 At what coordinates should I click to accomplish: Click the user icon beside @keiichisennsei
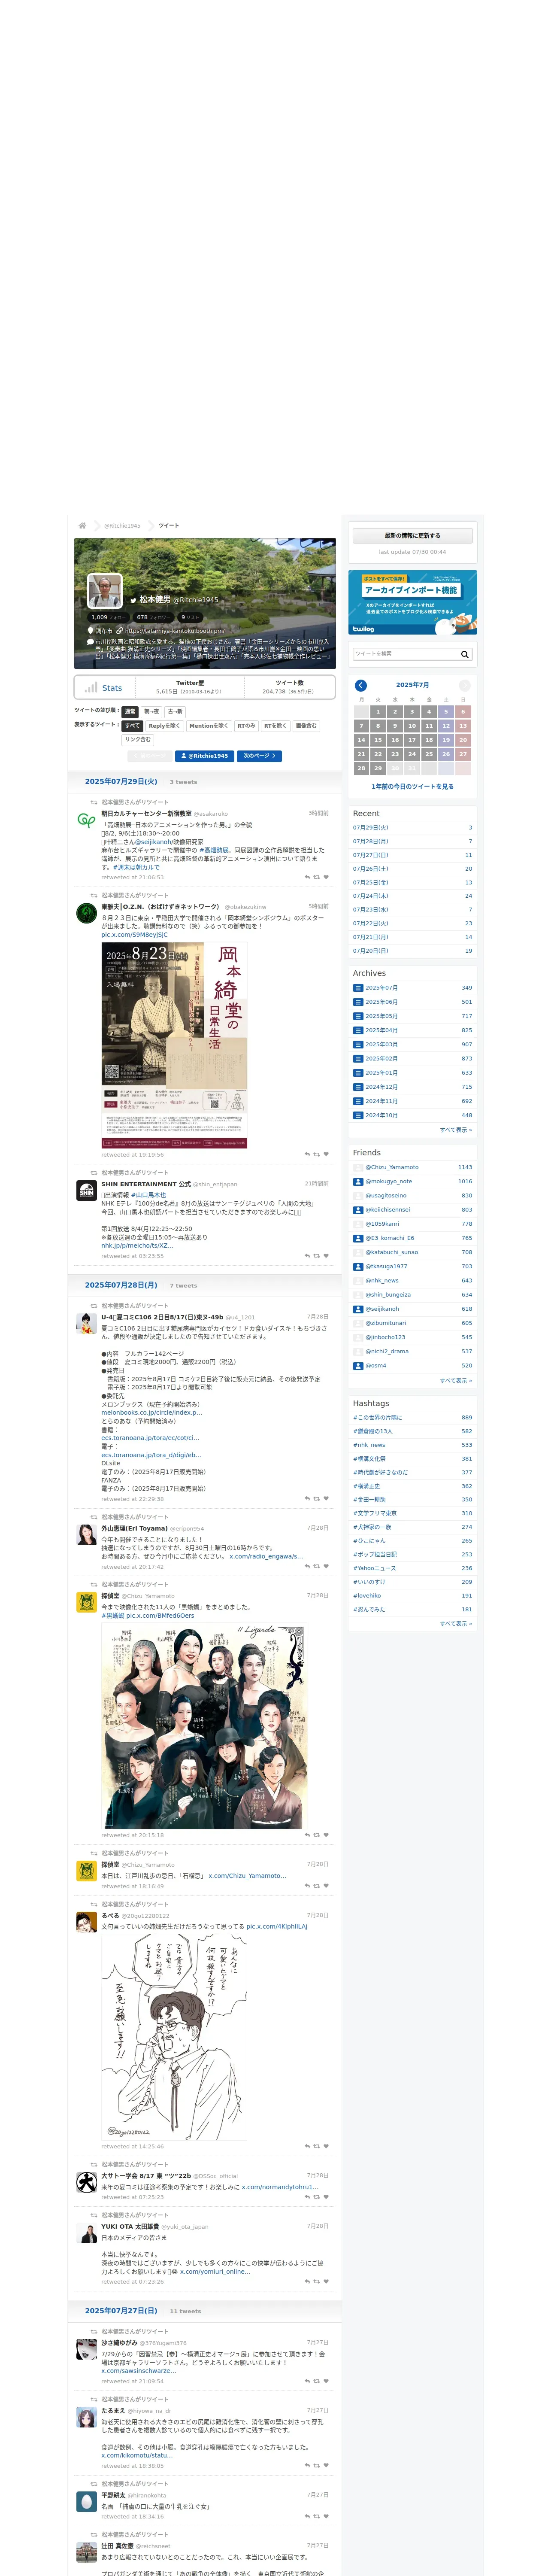358,1210
